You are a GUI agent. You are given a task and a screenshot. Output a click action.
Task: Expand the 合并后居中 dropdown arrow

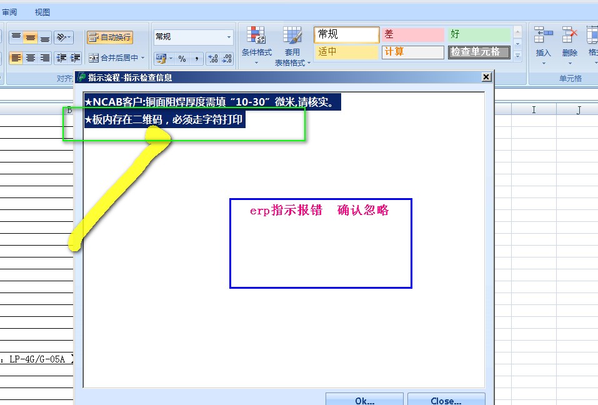tap(143, 58)
